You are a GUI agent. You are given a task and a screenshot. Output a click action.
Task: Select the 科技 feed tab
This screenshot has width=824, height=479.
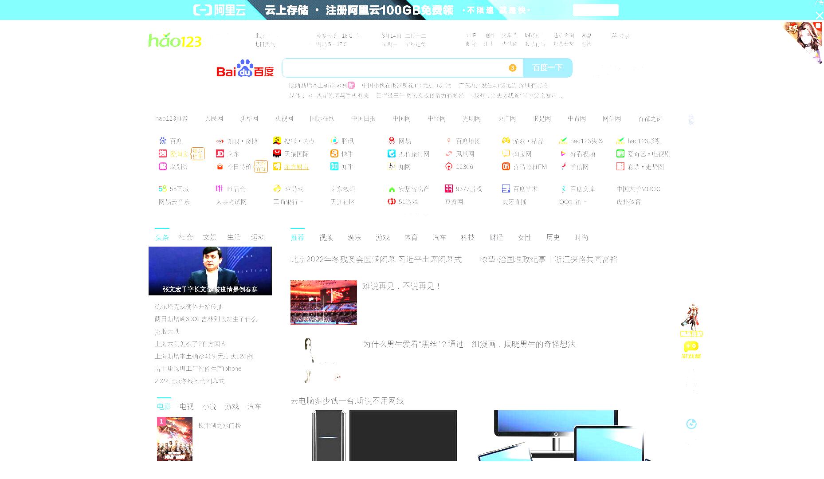468,238
